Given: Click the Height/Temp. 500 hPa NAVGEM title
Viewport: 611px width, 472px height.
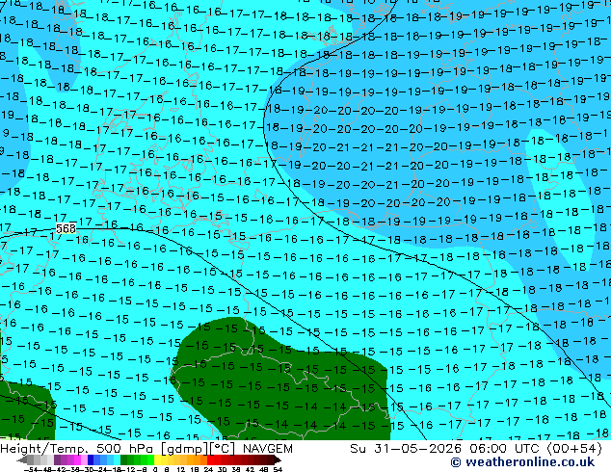Looking at the screenshot, I should (146, 449).
